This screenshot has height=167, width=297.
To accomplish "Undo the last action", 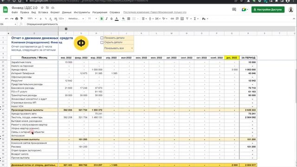I will pyautogui.click(x=7, y=19).
